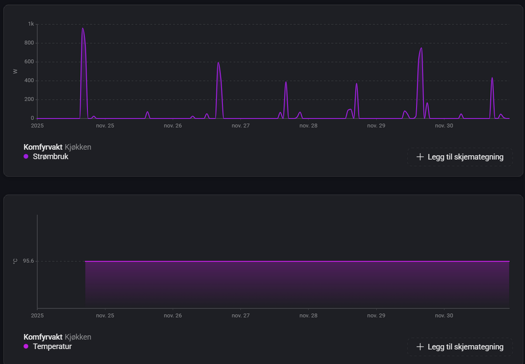The image size is (525, 364).
Task: Select the Kjøkken label in the power card
Action: tap(78, 147)
